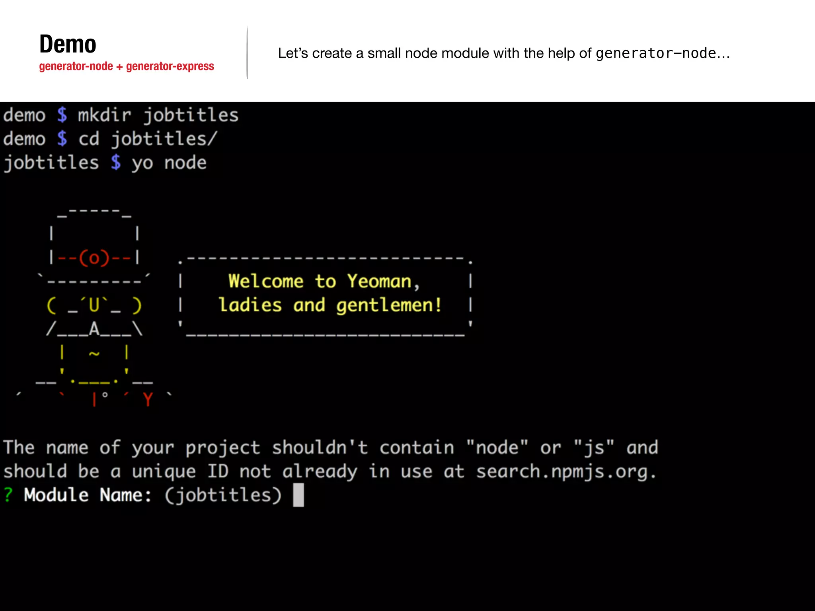This screenshot has width=815, height=611.
Task: Click the vertical divider line beside the Demo title
Action: [247, 53]
